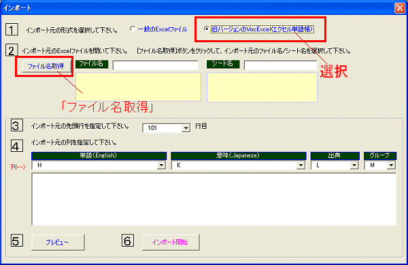408x265 pixels.
Task: Click the yellow sheet name list box
Action: (x=262, y=87)
